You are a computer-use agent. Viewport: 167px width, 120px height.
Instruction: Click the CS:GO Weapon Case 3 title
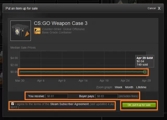pos(61,23)
